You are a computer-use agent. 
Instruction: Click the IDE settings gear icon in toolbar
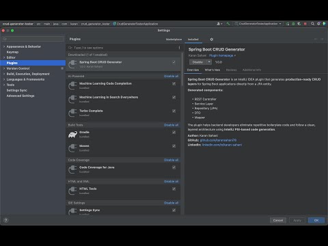click(318, 24)
